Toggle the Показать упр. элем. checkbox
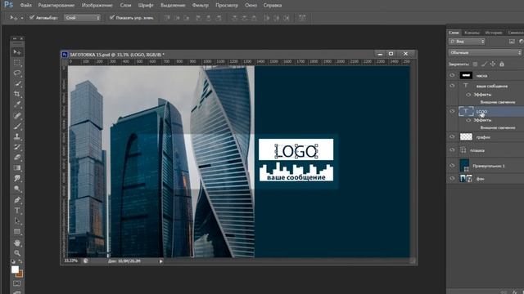 click(112, 17)
